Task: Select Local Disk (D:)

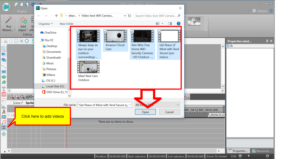Action: click(53, 86)
